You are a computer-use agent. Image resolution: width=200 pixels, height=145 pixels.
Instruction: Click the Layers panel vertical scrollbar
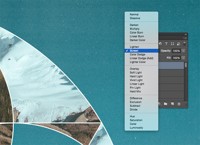(x=186, y=65)
